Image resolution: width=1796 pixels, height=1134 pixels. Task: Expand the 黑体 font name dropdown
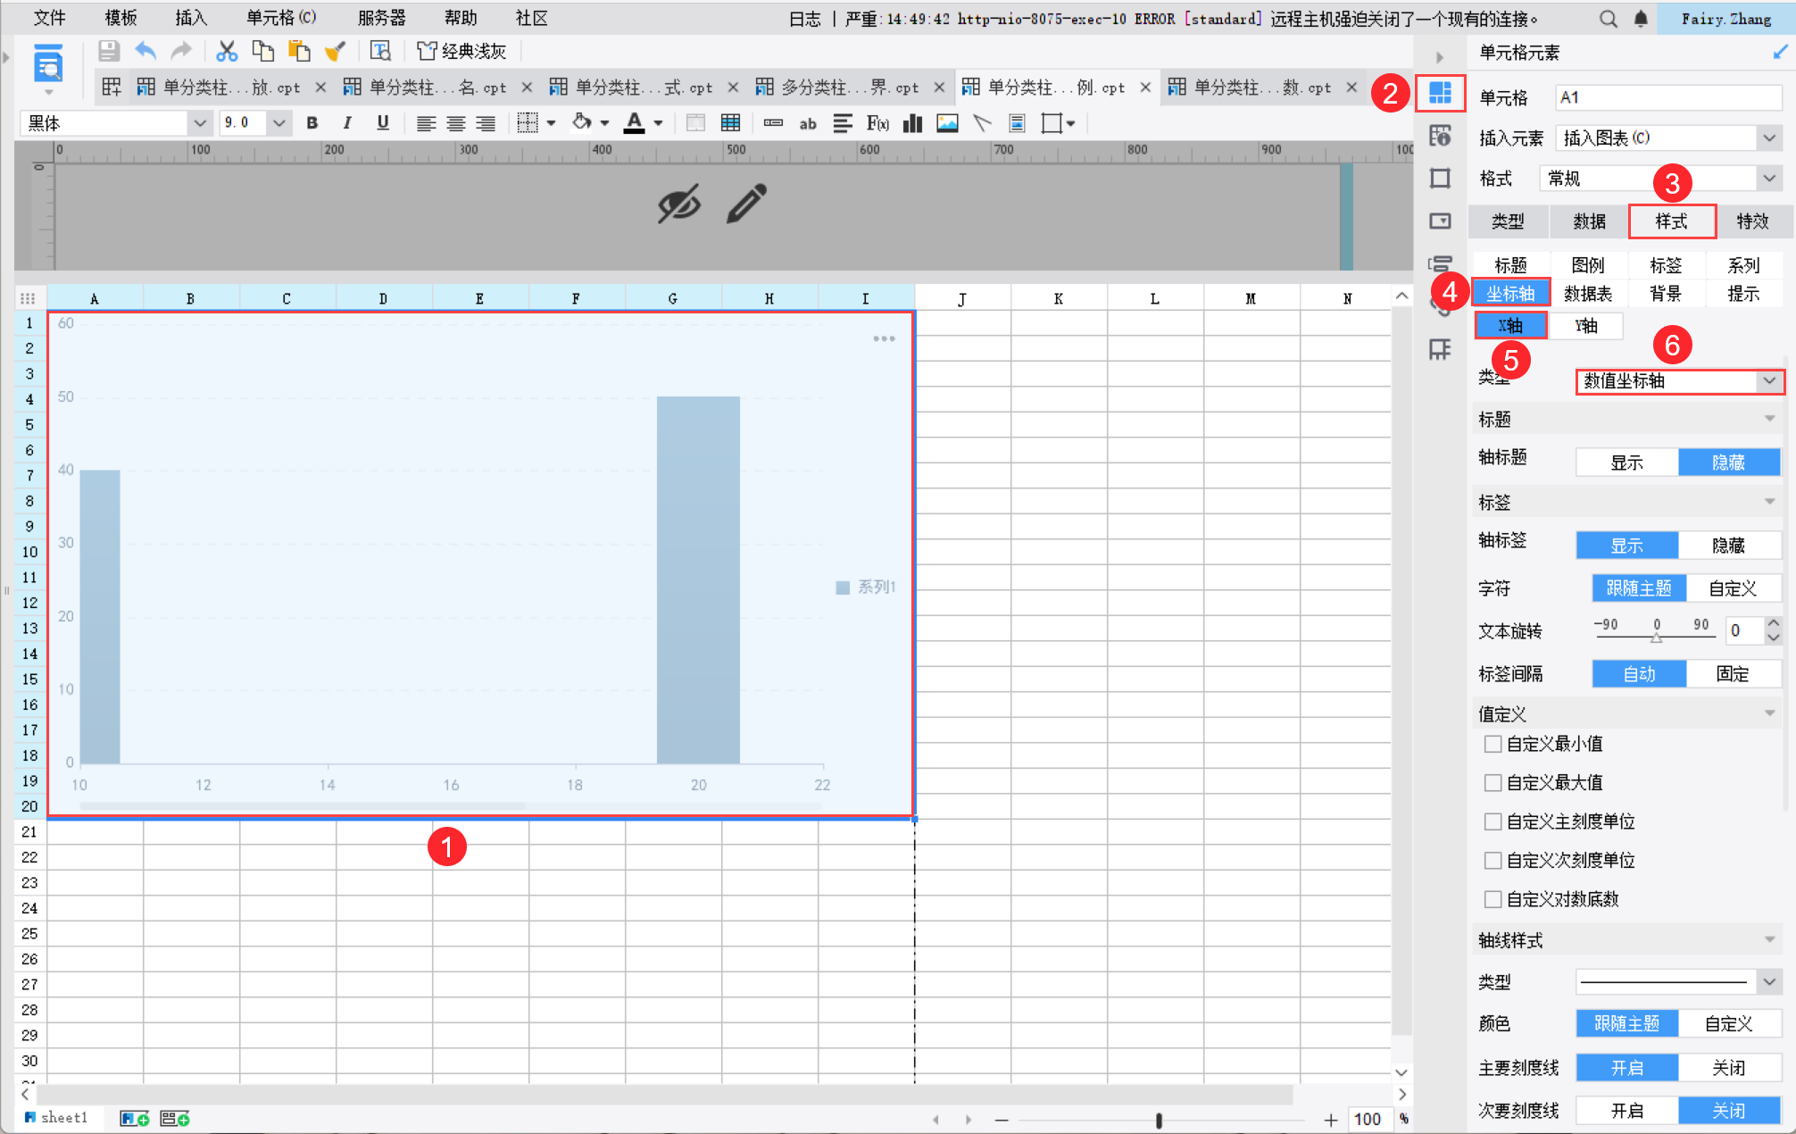(199, 123)
